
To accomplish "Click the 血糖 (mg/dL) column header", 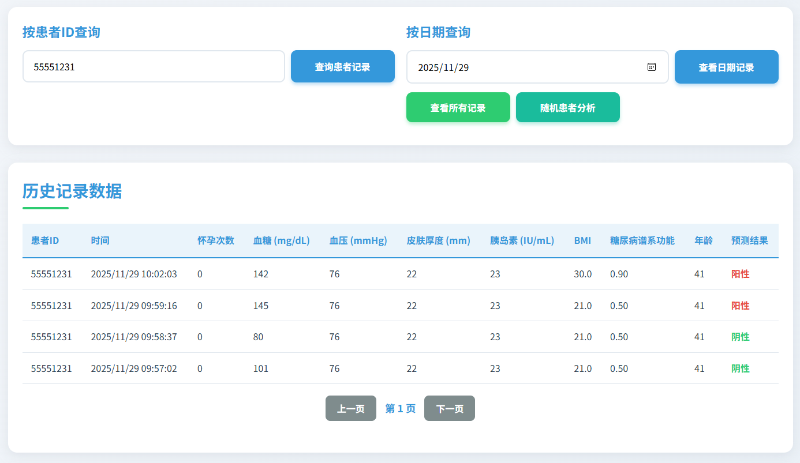I will pos(282,240).
